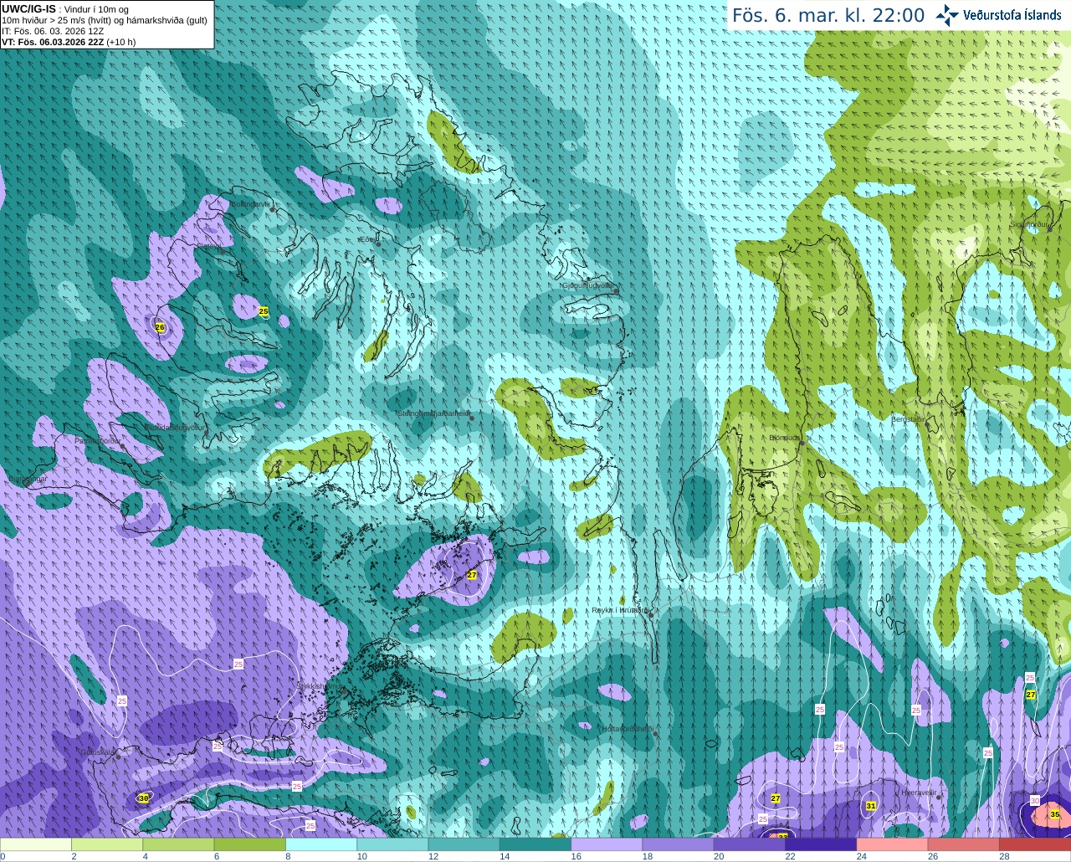
Task: Click the legend scale number 16
Action: pos(576,856)
